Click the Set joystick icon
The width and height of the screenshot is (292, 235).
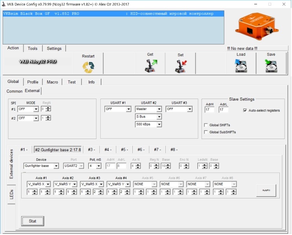coord(181,66)
